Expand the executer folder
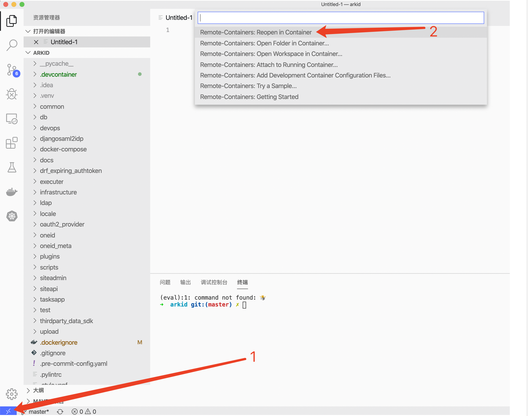The height and width of the screenshot is (416, 528). (x=87, y=182)
